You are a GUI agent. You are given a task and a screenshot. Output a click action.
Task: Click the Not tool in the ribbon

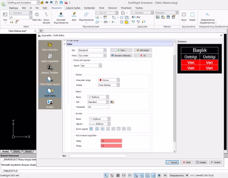(5, 17)
